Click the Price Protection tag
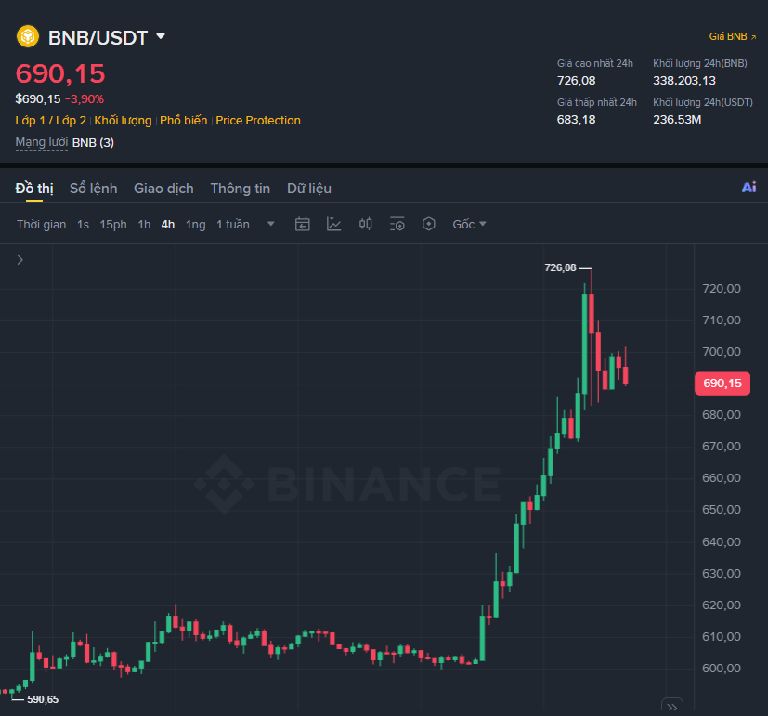Screen dimensions: 768x716 (x=258, y=121)
